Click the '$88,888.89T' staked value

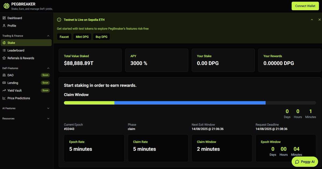click(79, 63)
